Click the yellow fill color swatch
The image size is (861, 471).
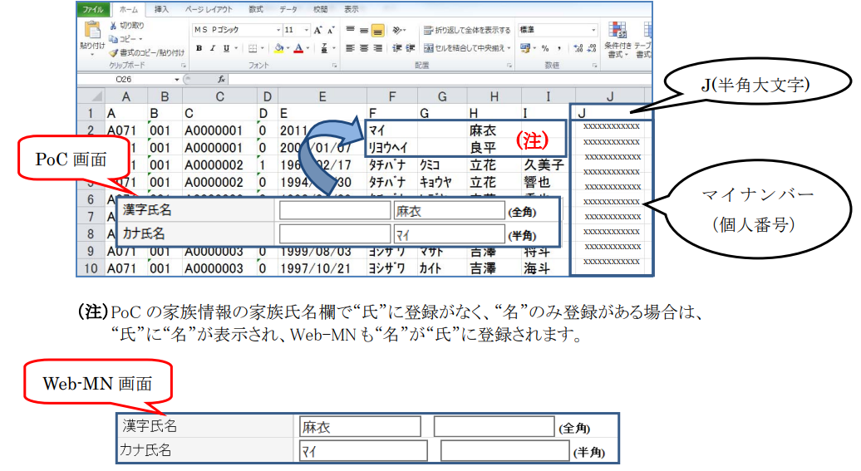click(278, 49)
